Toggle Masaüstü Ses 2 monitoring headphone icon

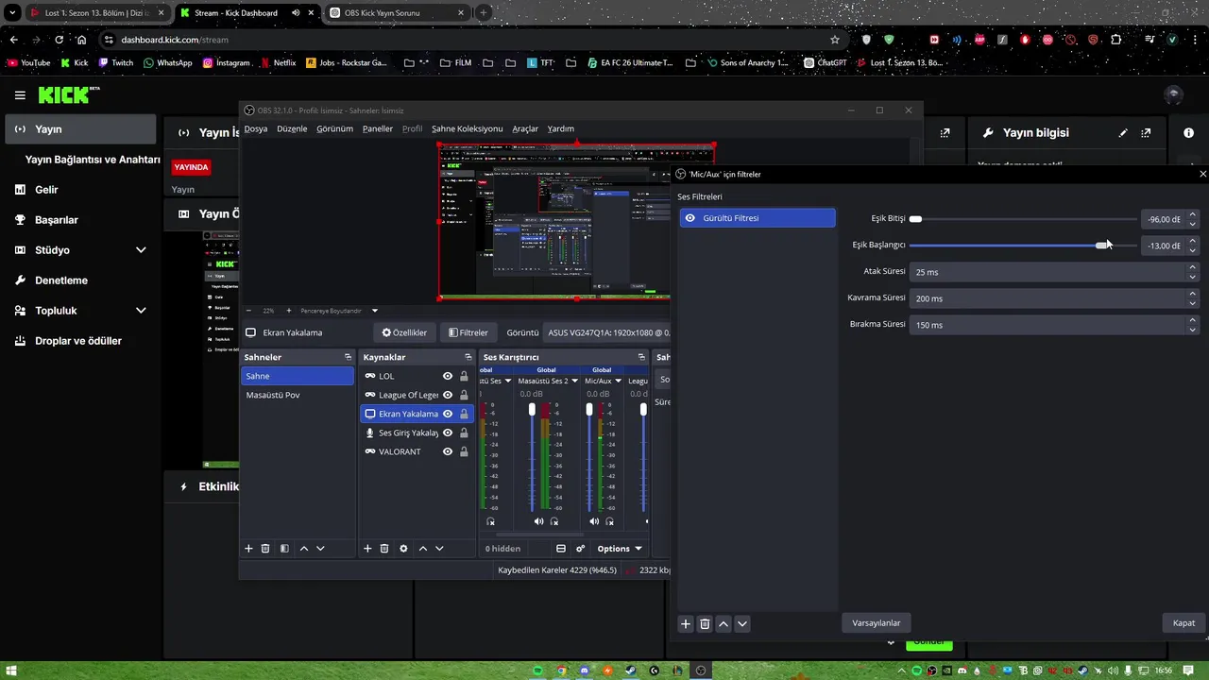click(554, 521)
